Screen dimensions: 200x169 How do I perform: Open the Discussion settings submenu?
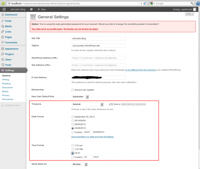pos(8,88)
